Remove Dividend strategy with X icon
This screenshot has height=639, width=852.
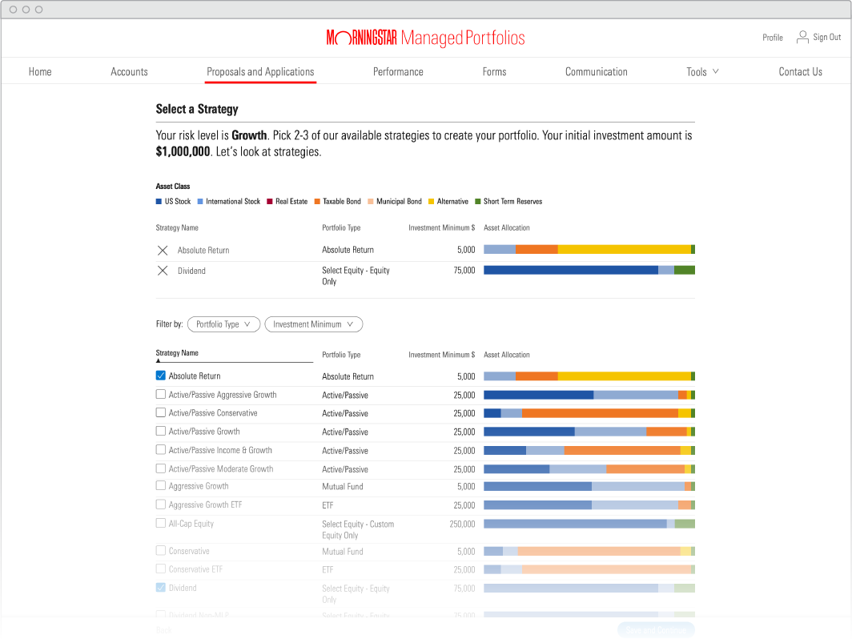pos(163,271)
